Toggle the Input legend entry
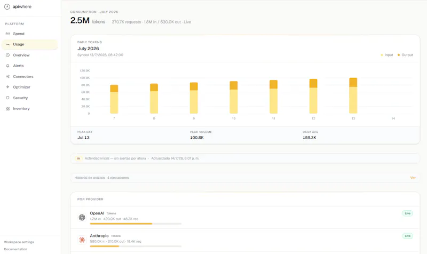This screenshot has width=427, height=254. [x=386, y=55]
